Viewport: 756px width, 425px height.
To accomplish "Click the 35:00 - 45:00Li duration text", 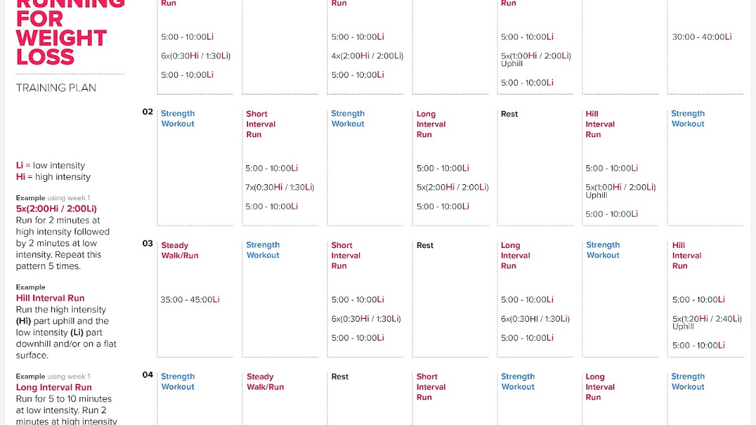I will coord(190,299).
